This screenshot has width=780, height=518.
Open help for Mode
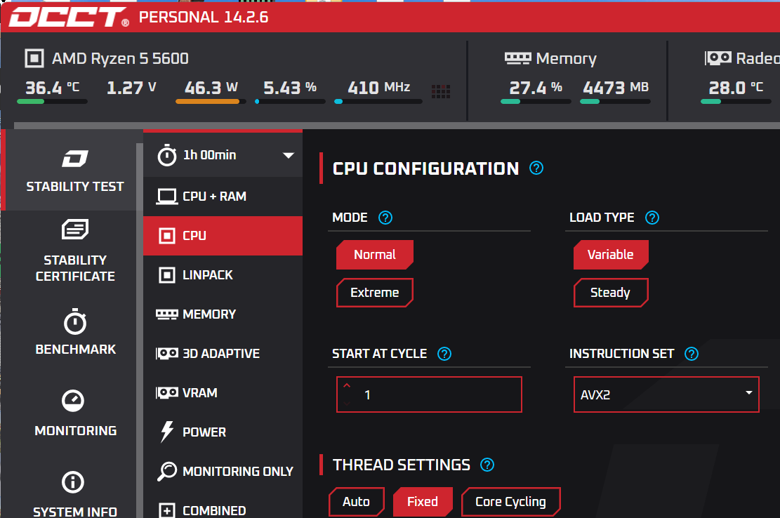click(x=385, y=218)
